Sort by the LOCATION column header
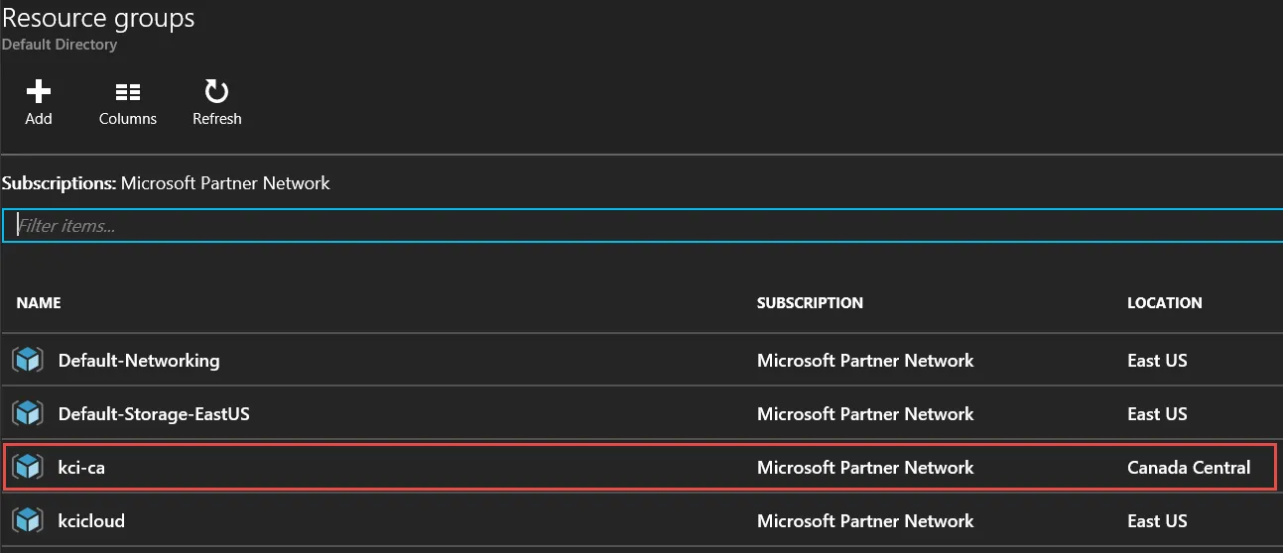The height and width of the screenshot is (553, 1283). (x=1164, y=303)
